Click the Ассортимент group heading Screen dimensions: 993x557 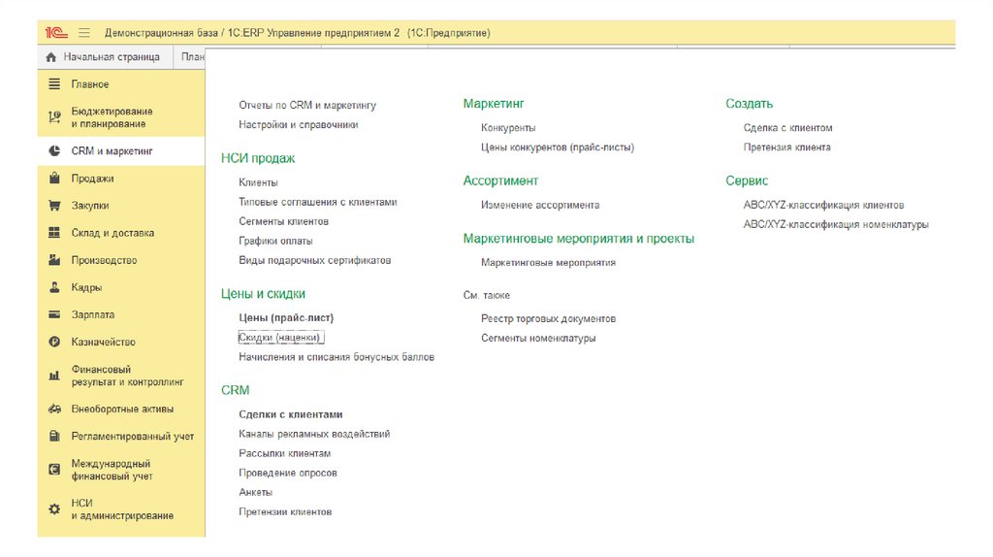[500, 181]
